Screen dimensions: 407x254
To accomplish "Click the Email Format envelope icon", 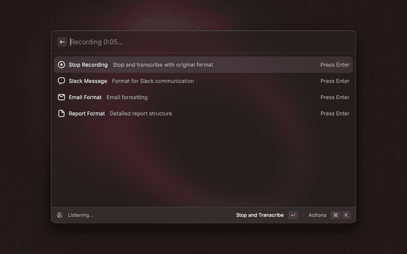I will 62,97.
